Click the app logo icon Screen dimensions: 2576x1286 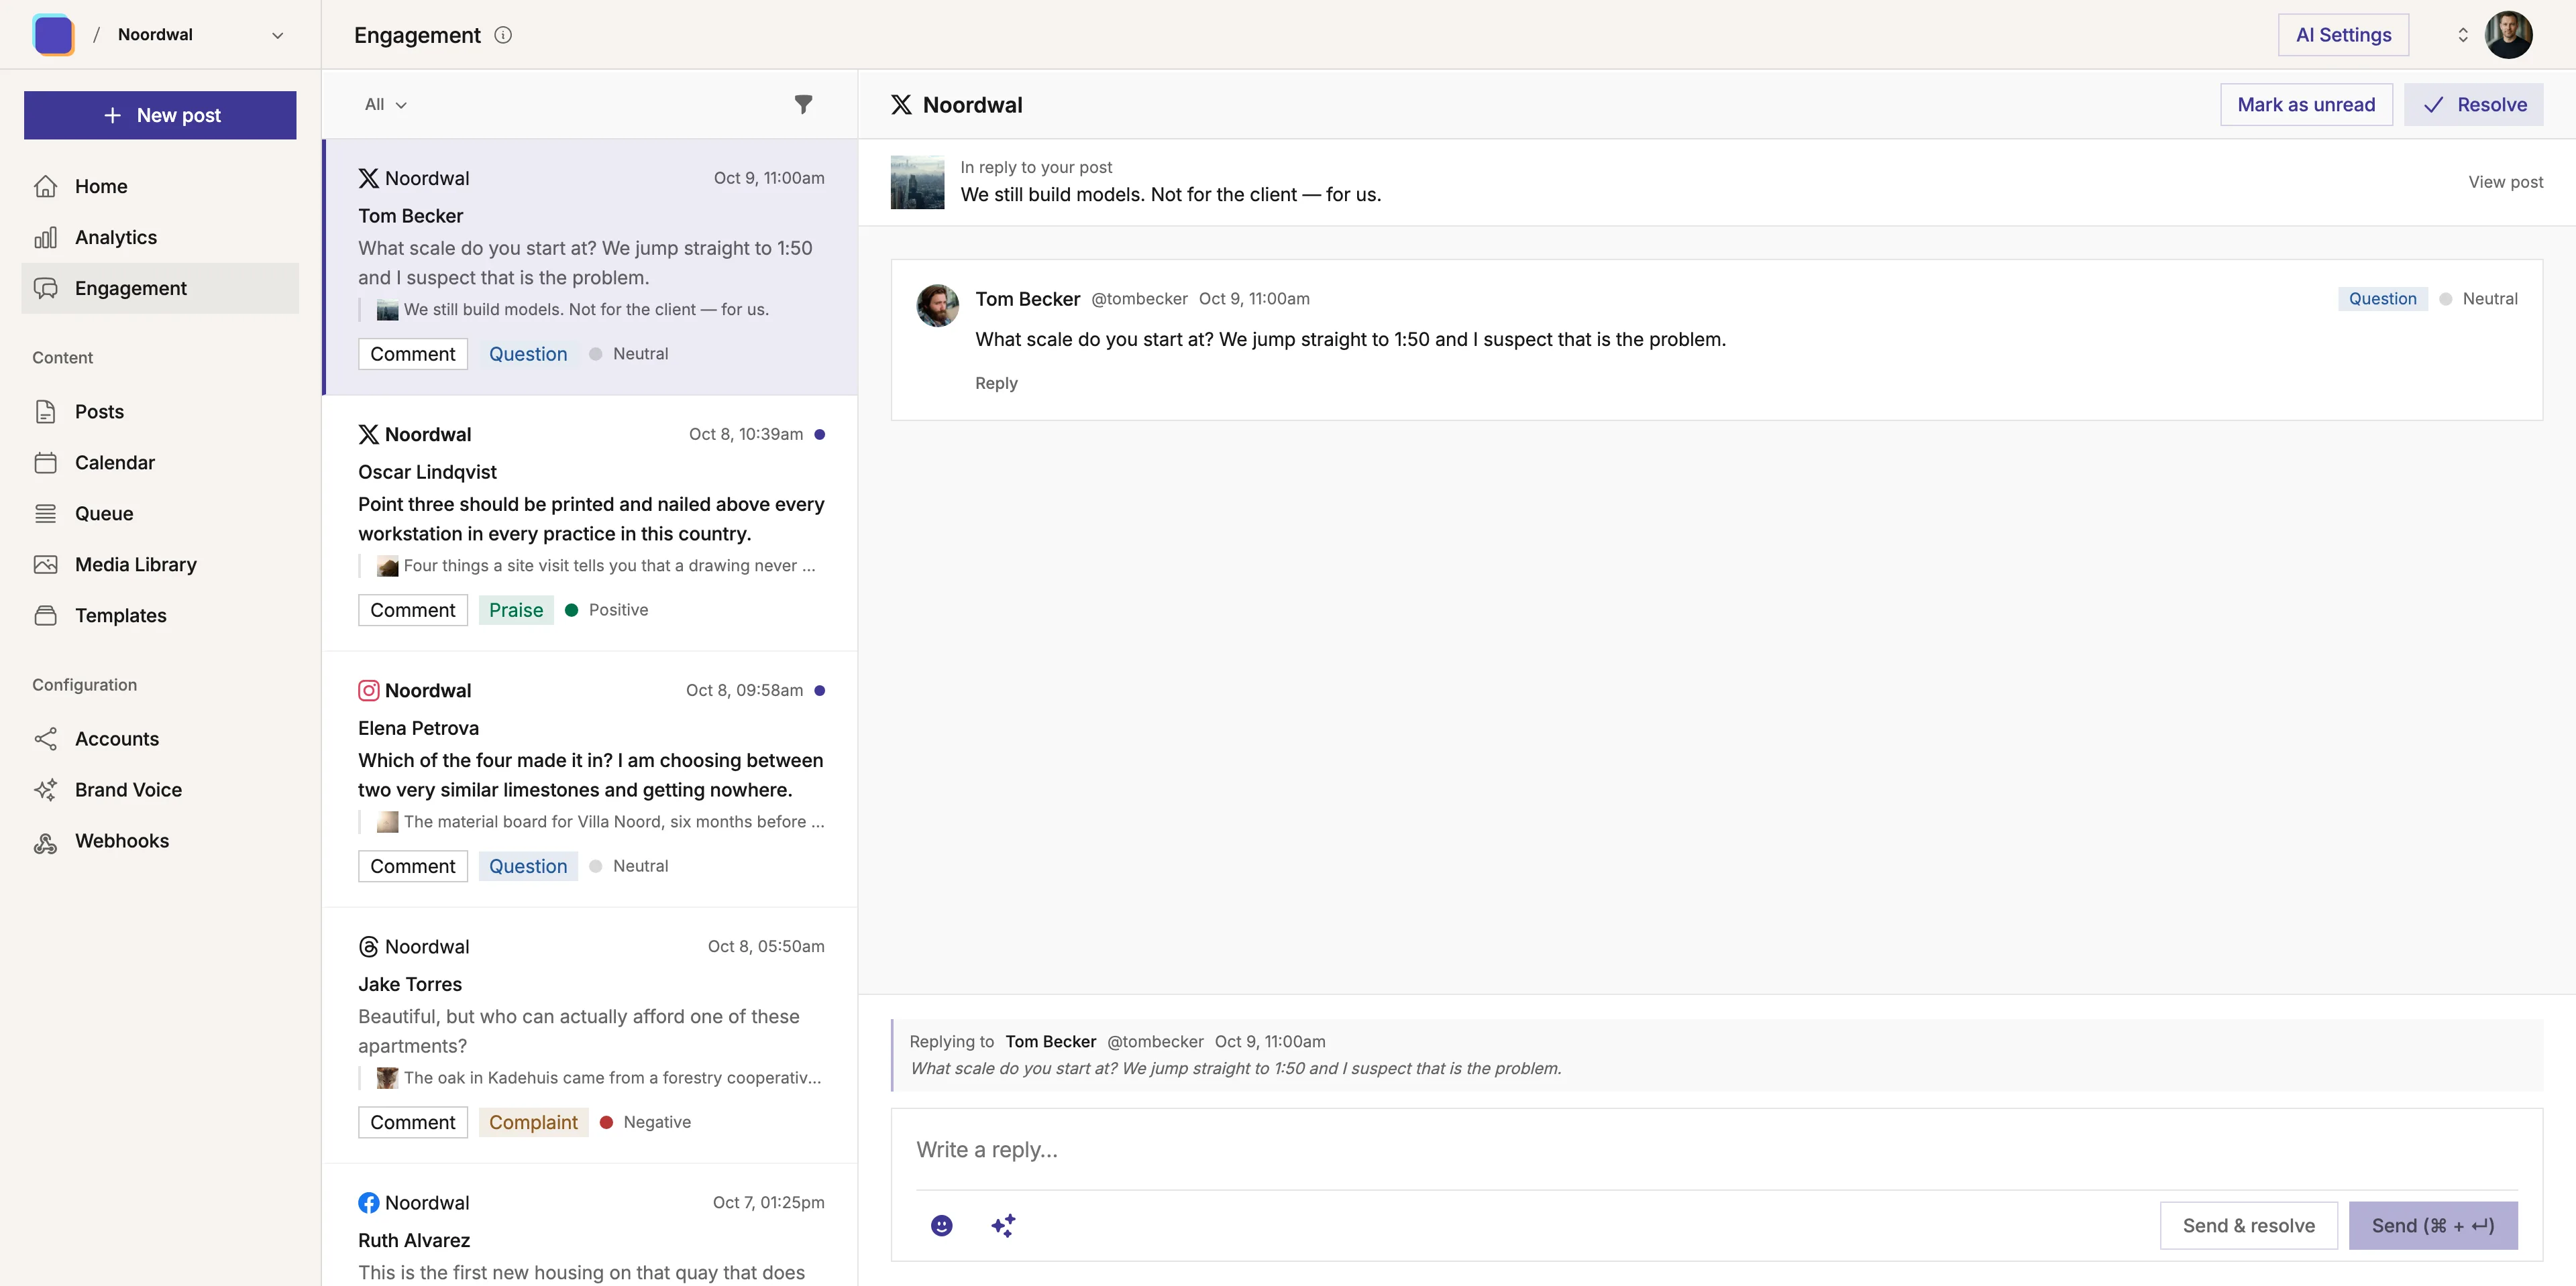53,35
